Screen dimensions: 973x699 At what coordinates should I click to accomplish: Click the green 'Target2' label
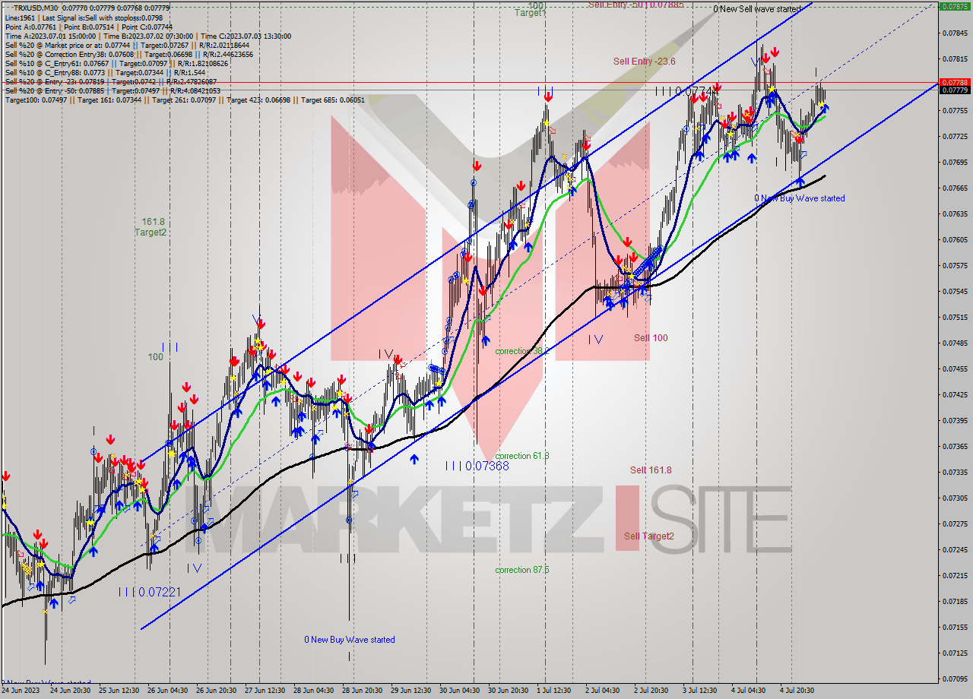(151, 232)
